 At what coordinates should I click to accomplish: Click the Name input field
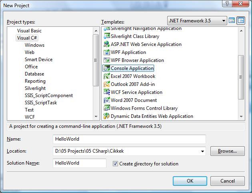pos(129,139)
